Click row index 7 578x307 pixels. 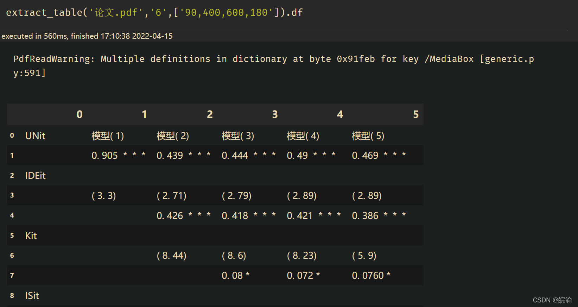click(x=12, y=276)
